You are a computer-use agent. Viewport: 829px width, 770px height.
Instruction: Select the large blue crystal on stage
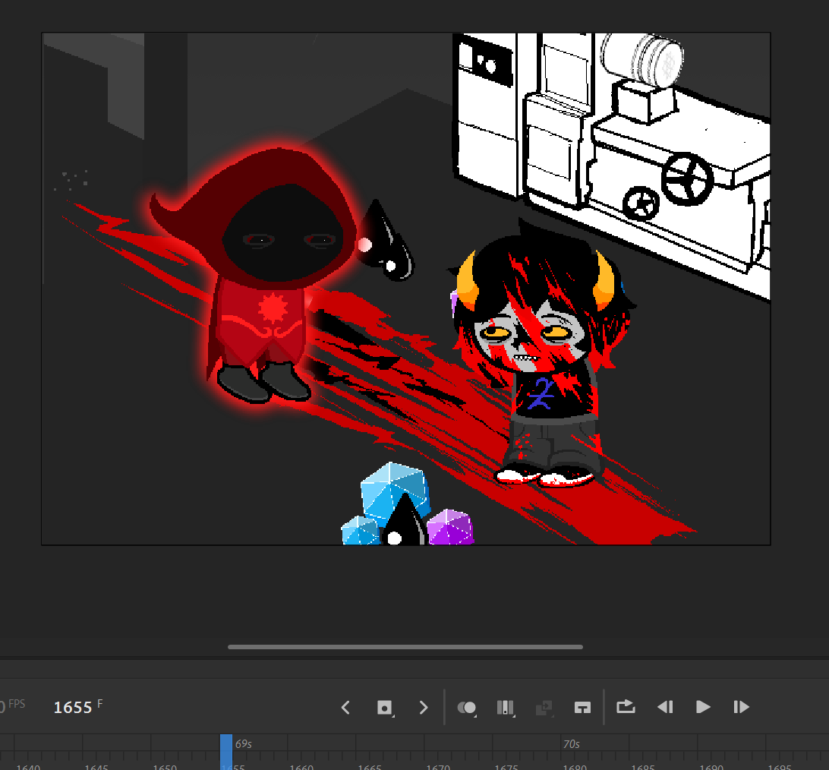(394, 492)
